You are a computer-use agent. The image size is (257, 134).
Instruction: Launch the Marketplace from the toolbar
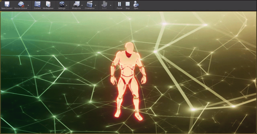coord(48,4)
